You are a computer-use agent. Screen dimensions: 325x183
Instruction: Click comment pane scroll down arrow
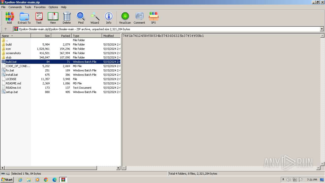coord(322,164)
